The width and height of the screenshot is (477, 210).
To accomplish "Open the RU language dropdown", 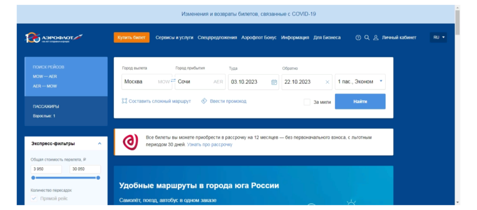I will [438, 38].
